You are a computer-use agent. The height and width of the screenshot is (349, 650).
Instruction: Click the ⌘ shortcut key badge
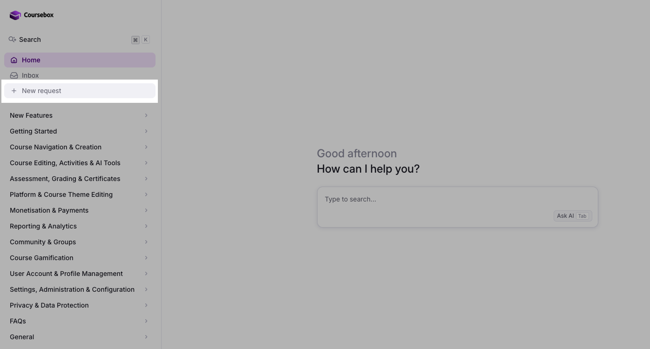point(135,40)
